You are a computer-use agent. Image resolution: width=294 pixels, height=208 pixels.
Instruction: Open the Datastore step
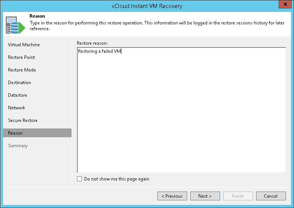pyautogui.click(x=18, y=95)
